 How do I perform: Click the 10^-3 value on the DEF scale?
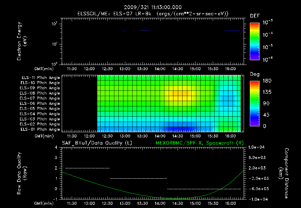tap(267, 22)
